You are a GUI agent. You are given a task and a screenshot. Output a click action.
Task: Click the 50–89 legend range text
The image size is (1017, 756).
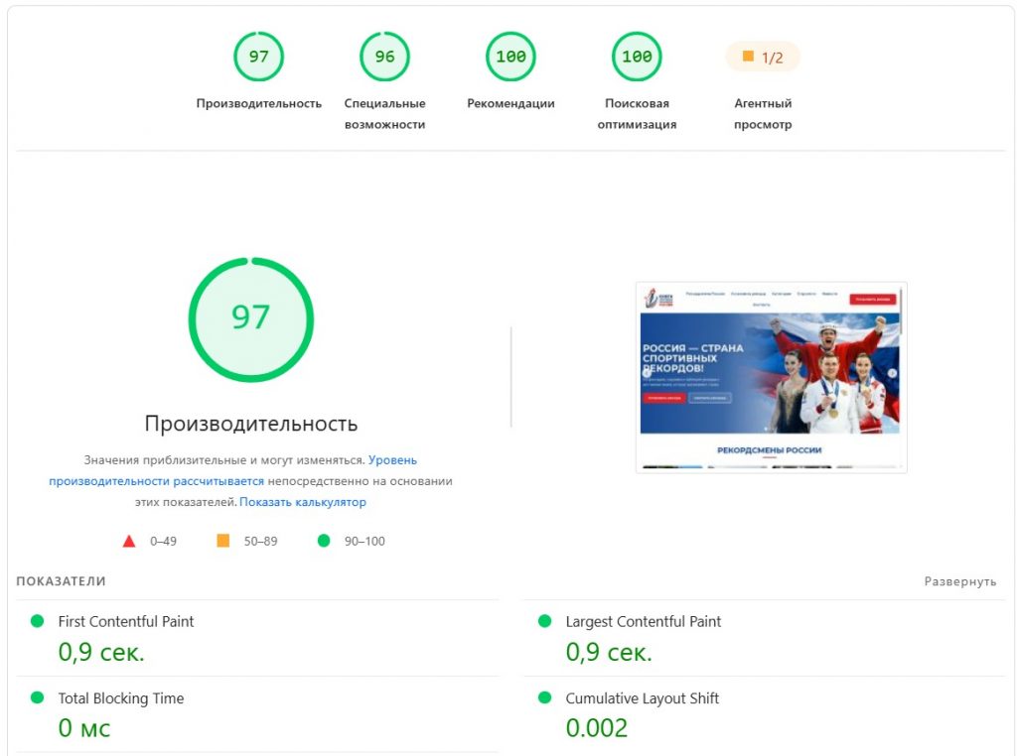tap(260, 541)
